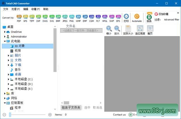Open the 文件 menu
This screenshot has width=181, height=119.
(6, 9)
